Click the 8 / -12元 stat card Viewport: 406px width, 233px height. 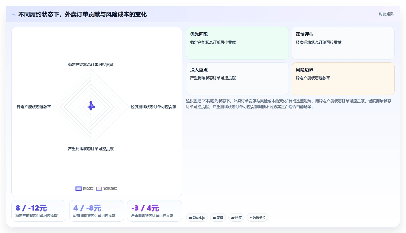pyautogui.click(x=39, y=211)
